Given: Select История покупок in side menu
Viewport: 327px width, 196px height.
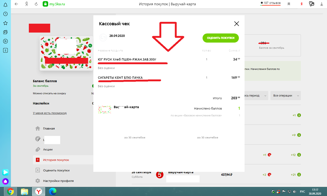Looking at the screenshot, I should click(x=56, y=160).
